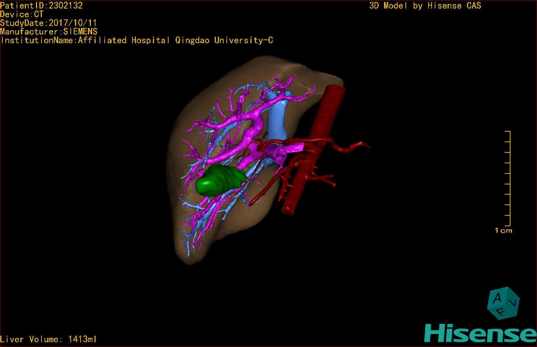The height and width of the screenshot is (347, 537).
Task: Click the StudyDate 2017/10/11 label
Action: (x=48, y=23)
